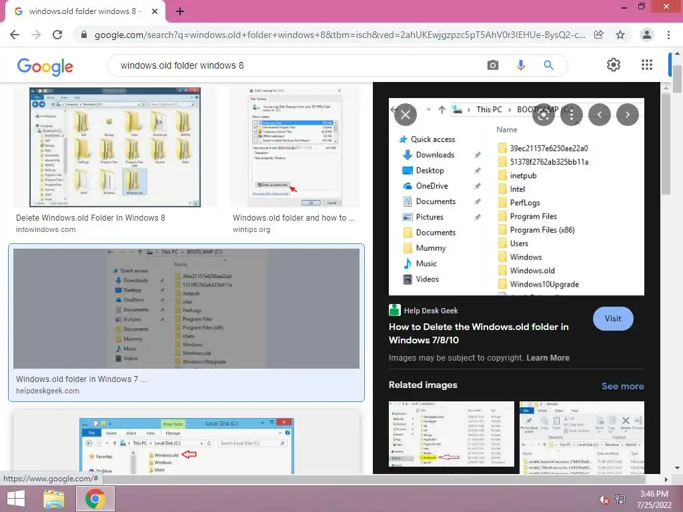
Task: Click Delete Windows.old Folder In Windows 8 caption
Action: (91, 218)
